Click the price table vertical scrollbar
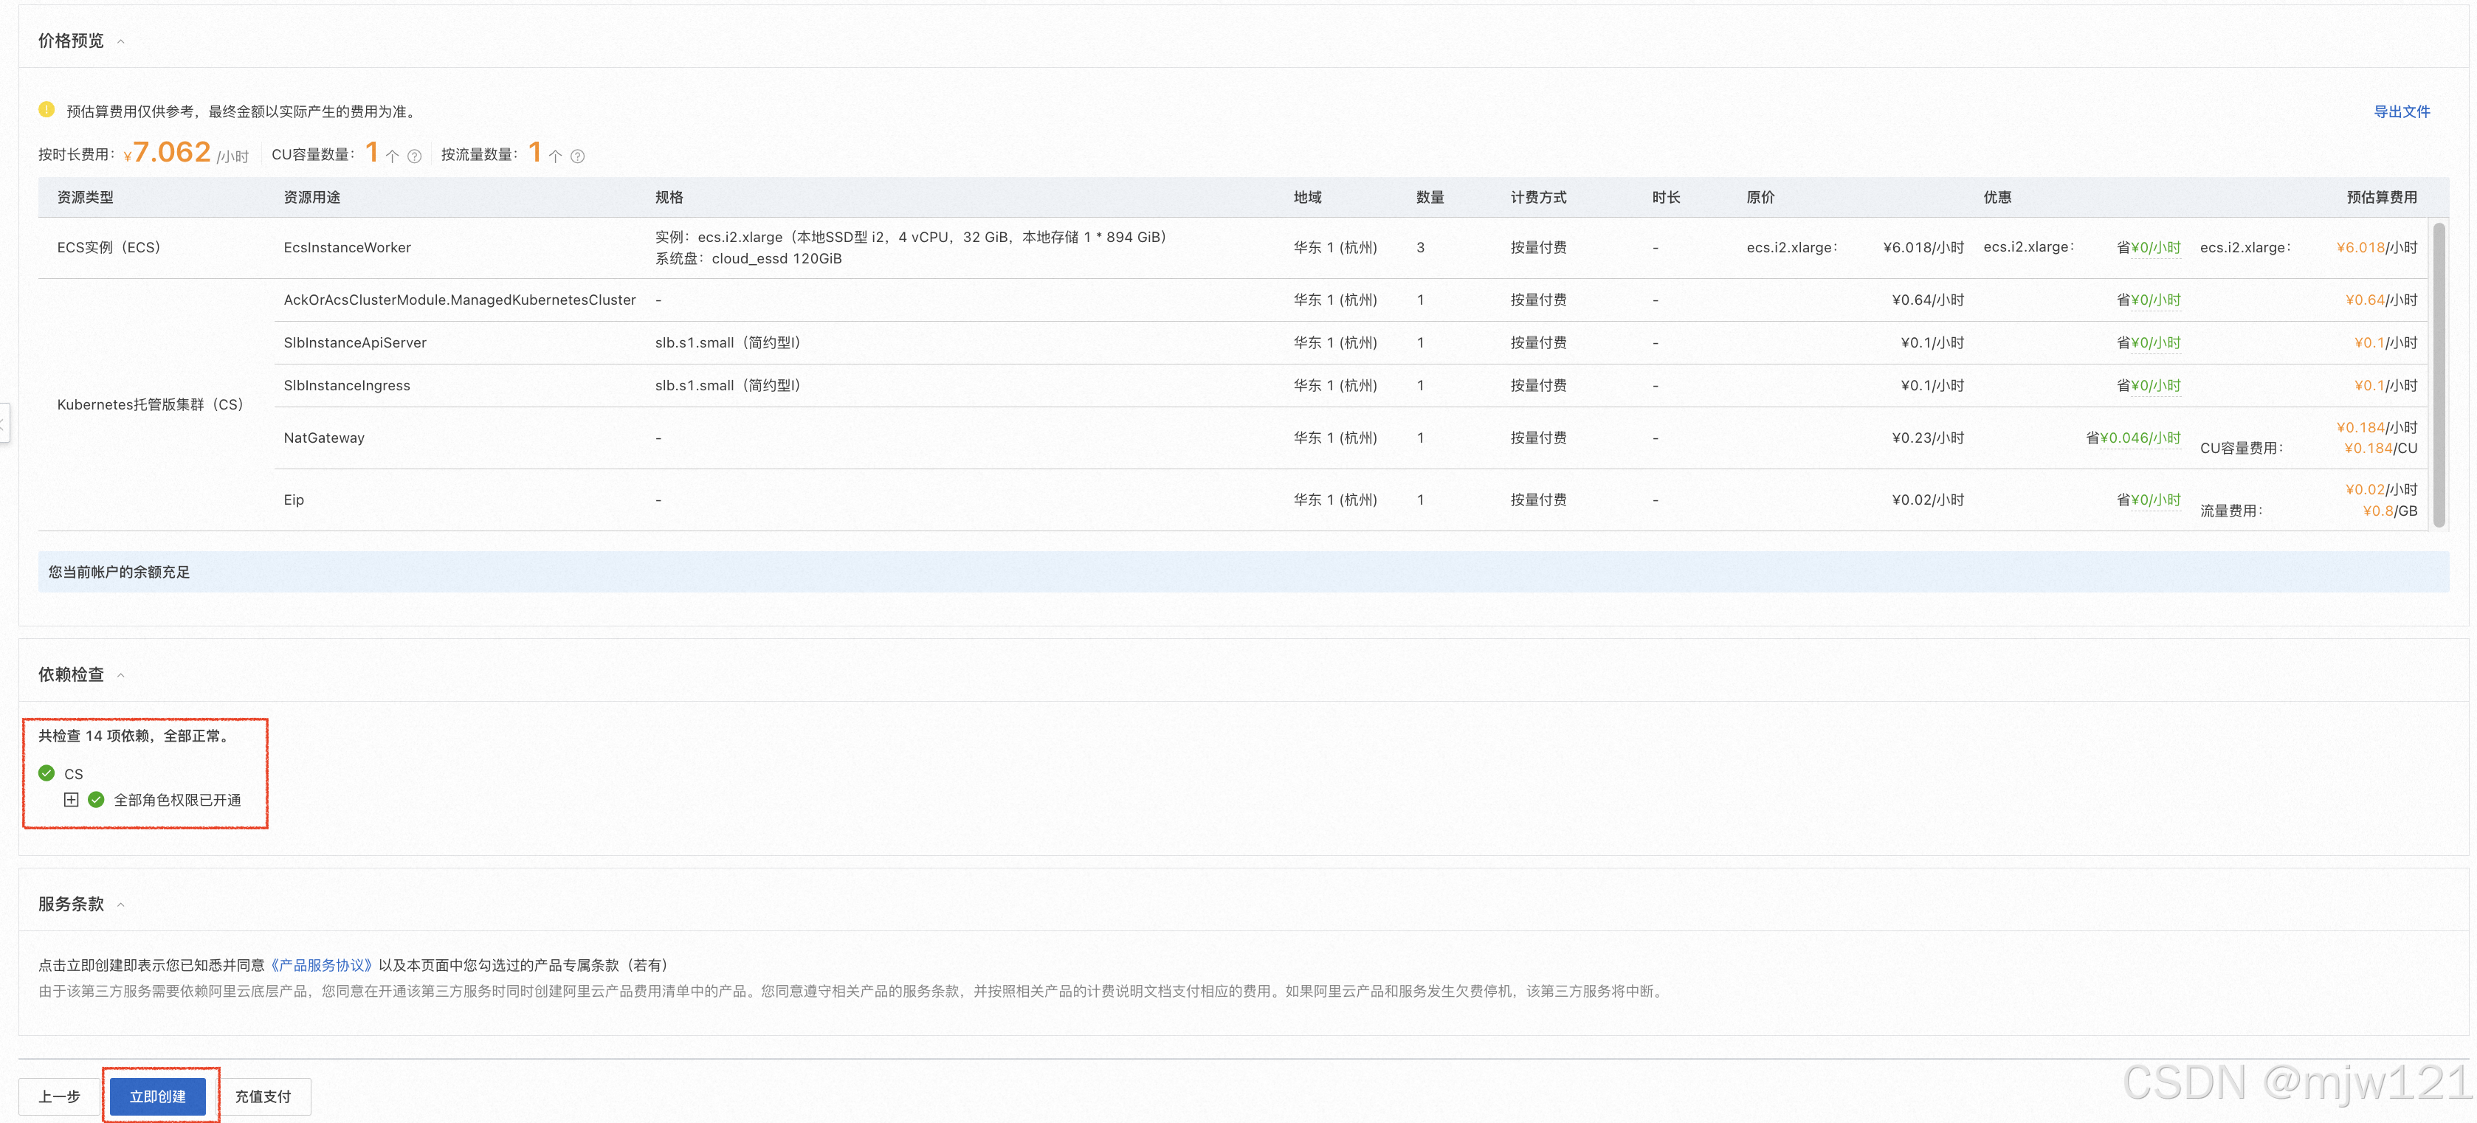Image resolution: width=2477 pixels, height=1123 pixels. click(x=2438, y=375)
